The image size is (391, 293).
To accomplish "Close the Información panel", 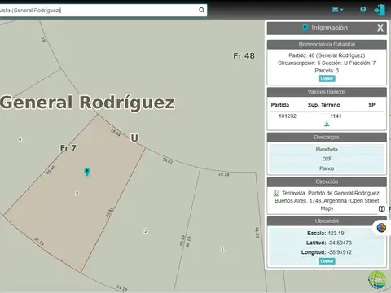I will click(x=380, y=28).
